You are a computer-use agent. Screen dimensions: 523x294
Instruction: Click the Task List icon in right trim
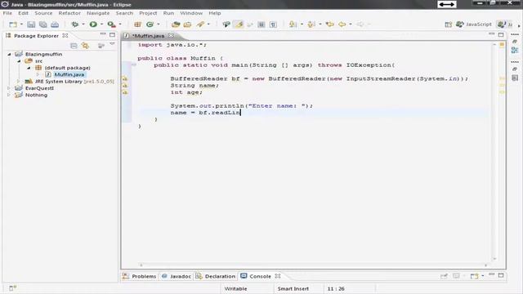pos(515,78)
